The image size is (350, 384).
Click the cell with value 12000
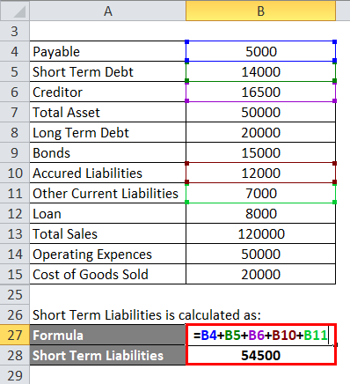(260, 173)
